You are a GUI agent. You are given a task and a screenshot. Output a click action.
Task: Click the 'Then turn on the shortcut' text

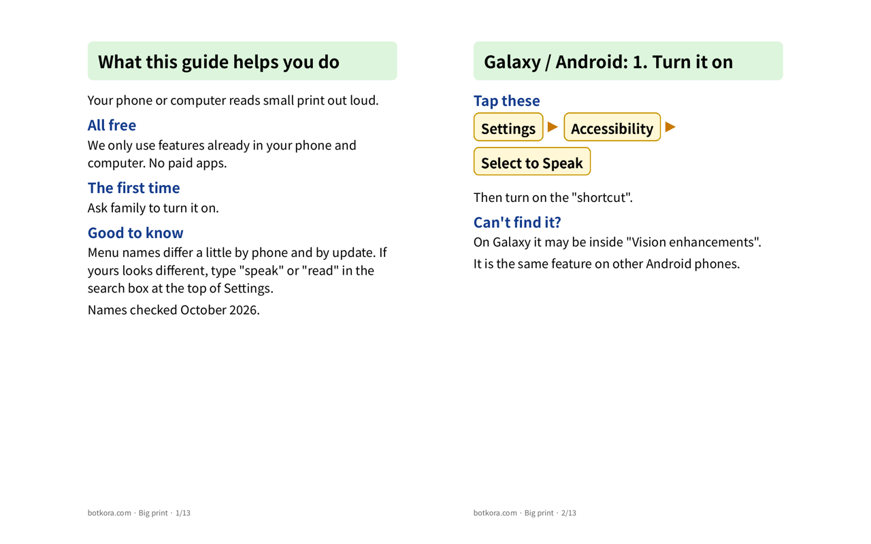(553, 198)
